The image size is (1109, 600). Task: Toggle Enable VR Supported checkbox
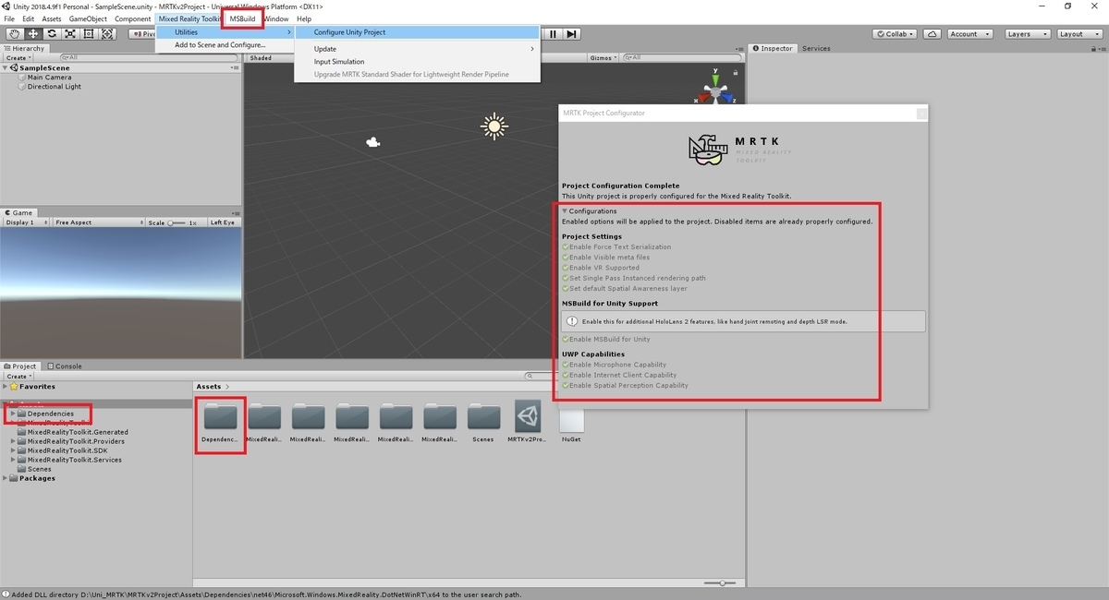pos(566,268)
